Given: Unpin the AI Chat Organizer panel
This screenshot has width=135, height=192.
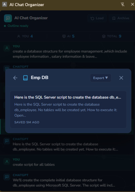Looking at the screenshot, I should point(123,5).
